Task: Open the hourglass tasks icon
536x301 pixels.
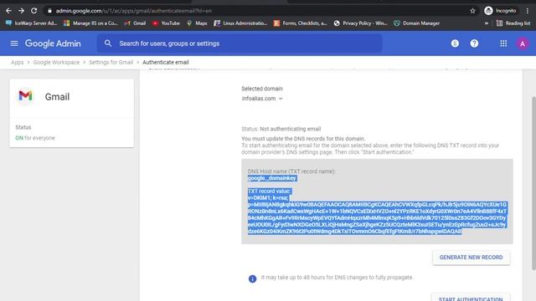Action: click(455, 43)
